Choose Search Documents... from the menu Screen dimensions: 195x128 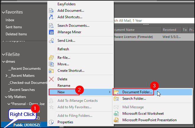pos(73,26)
